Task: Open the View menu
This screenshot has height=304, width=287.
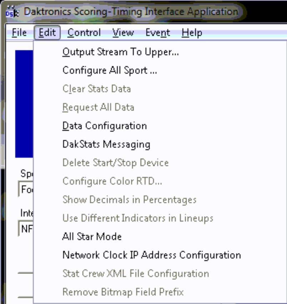Action: point(123,33)
